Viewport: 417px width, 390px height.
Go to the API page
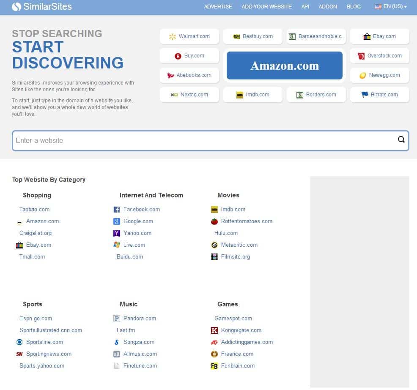305,7
